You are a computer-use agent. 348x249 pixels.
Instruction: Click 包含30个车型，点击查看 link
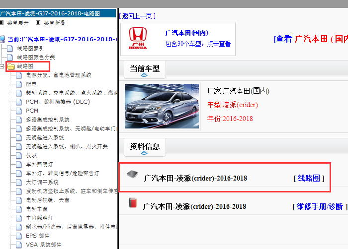coord(198,44)
